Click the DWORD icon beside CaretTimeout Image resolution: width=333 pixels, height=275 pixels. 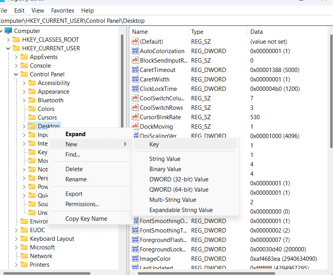point(135,70)
